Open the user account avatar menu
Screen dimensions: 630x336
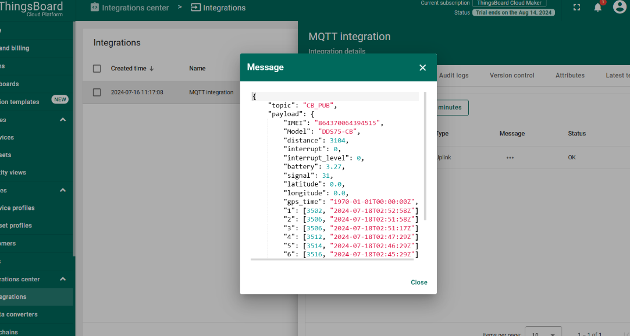(620, 7)
